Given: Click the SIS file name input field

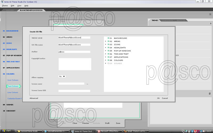Looking at the screenshot, I should click(x=74, y=45).
